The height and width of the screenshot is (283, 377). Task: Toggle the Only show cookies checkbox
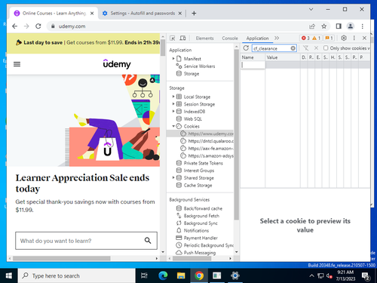pos(326,48)
